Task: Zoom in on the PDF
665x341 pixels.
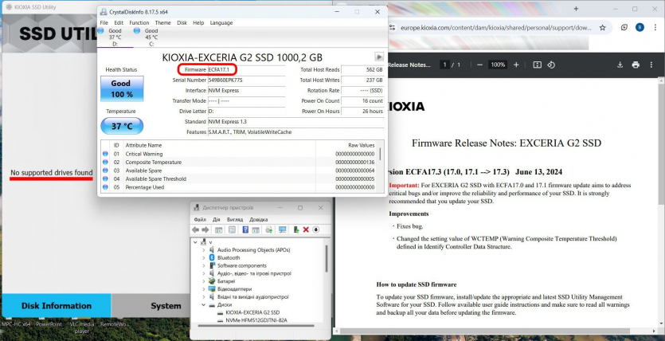Action: pyautogui.click(x=518, y=65)
